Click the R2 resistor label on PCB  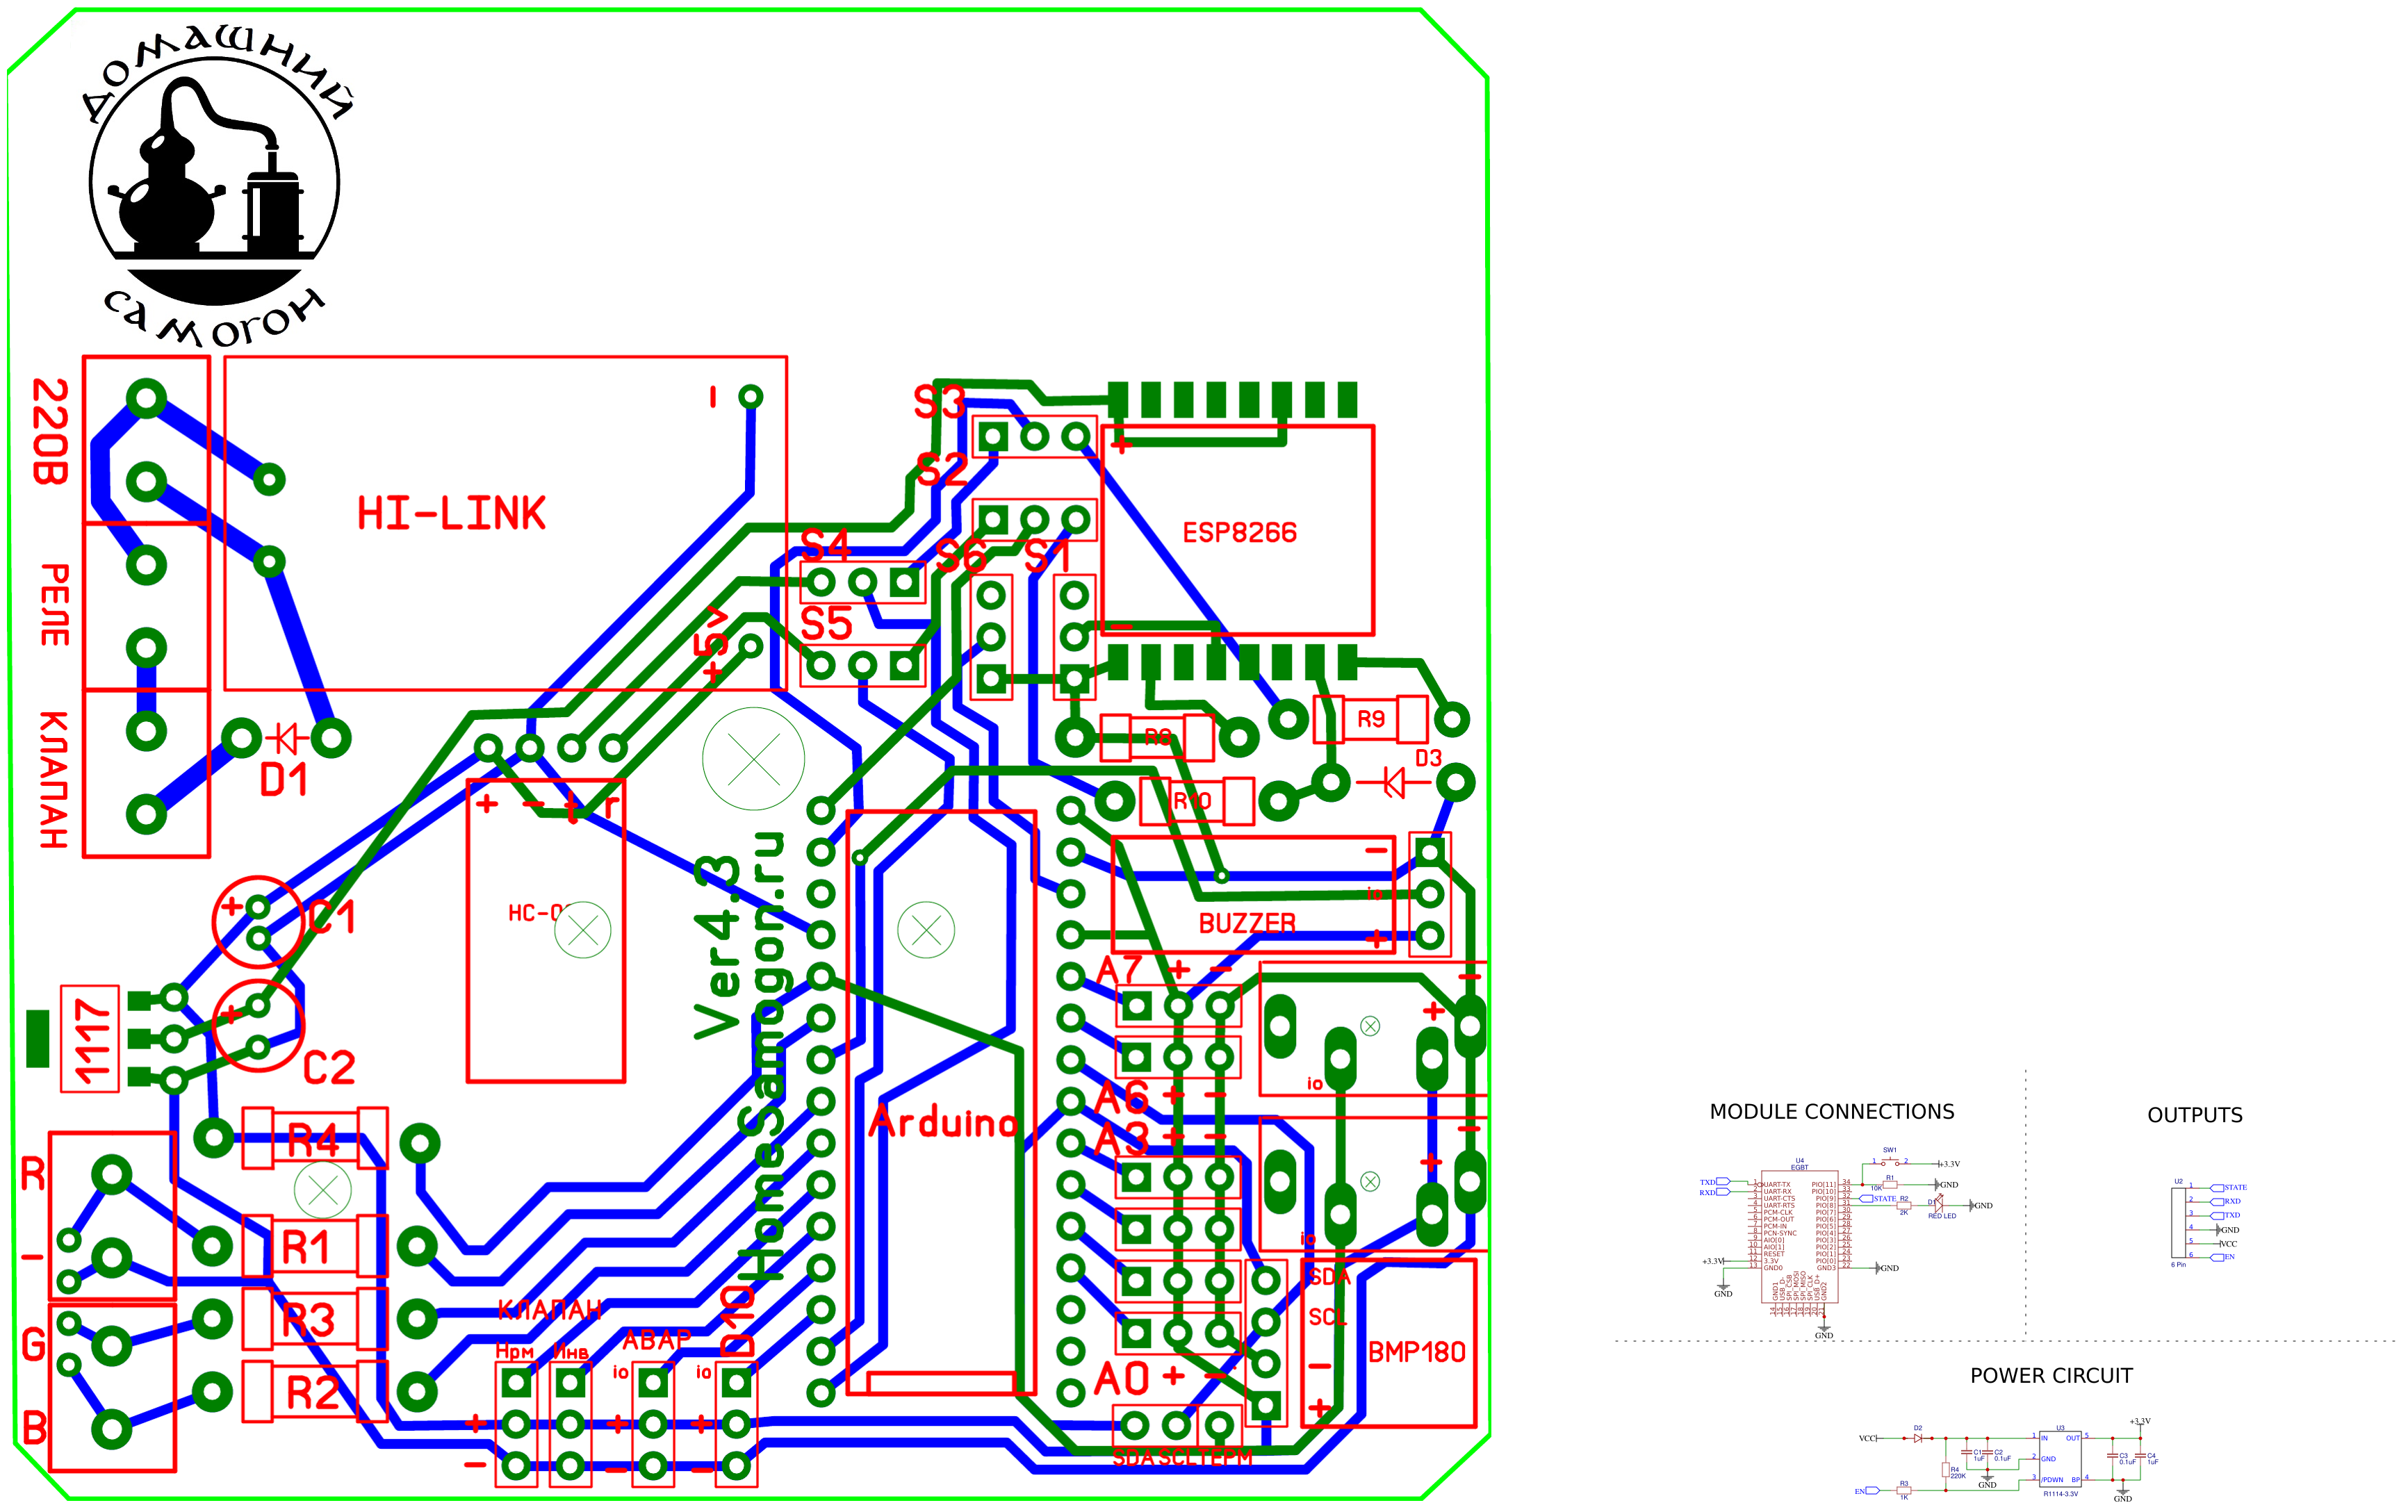coord(313,1393)
